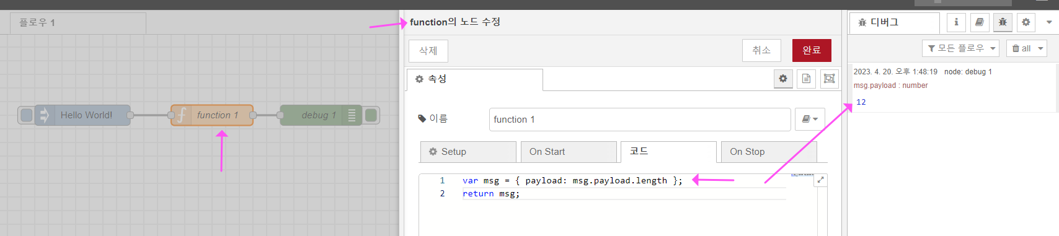Click the node properties gear icon
This screenshot has width=1059, height=236.
(x=783, y=79)
